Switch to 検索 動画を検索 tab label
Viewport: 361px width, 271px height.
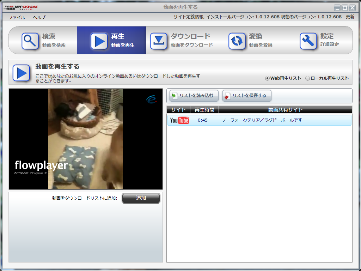(54, 40)
